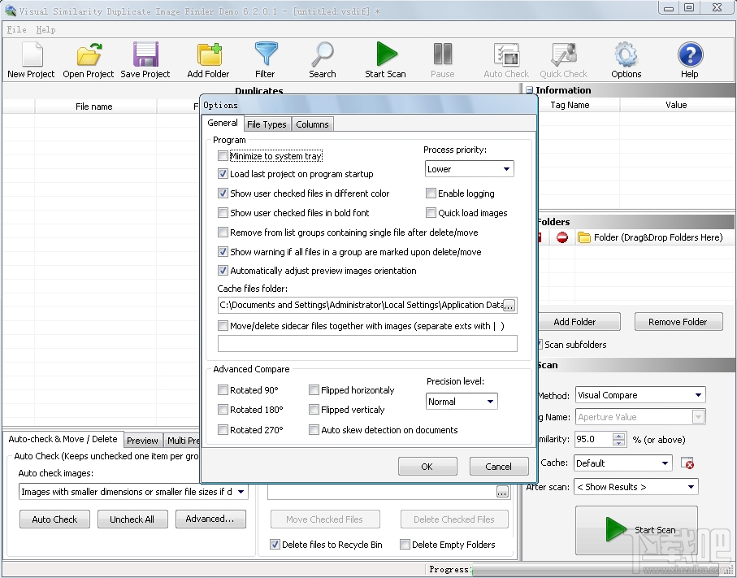Pause the scan with the Pause icon

(442, 59)
